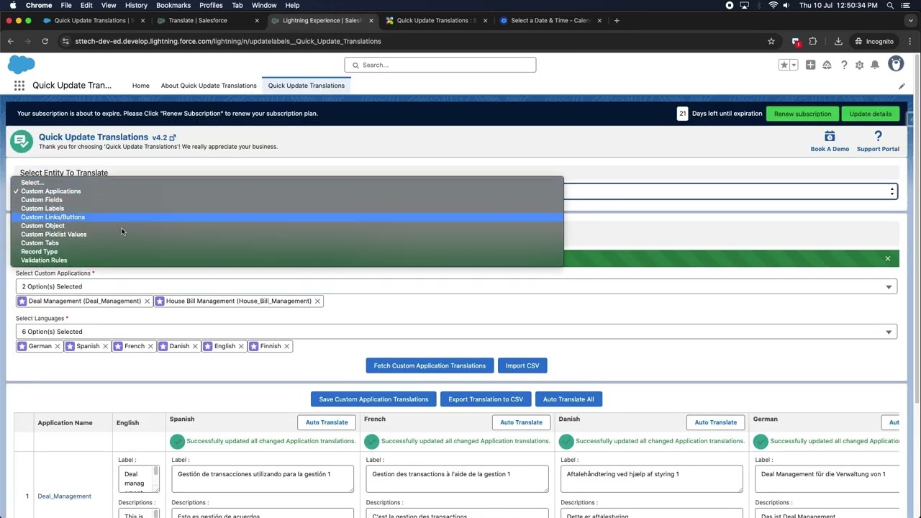The width and height of the screenshot is (921, 518).
Task: Expand the Favorites list arrow
Action: tap(794, 65)
